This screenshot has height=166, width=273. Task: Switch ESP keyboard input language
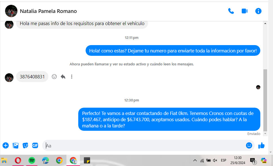tap(223, 160)
